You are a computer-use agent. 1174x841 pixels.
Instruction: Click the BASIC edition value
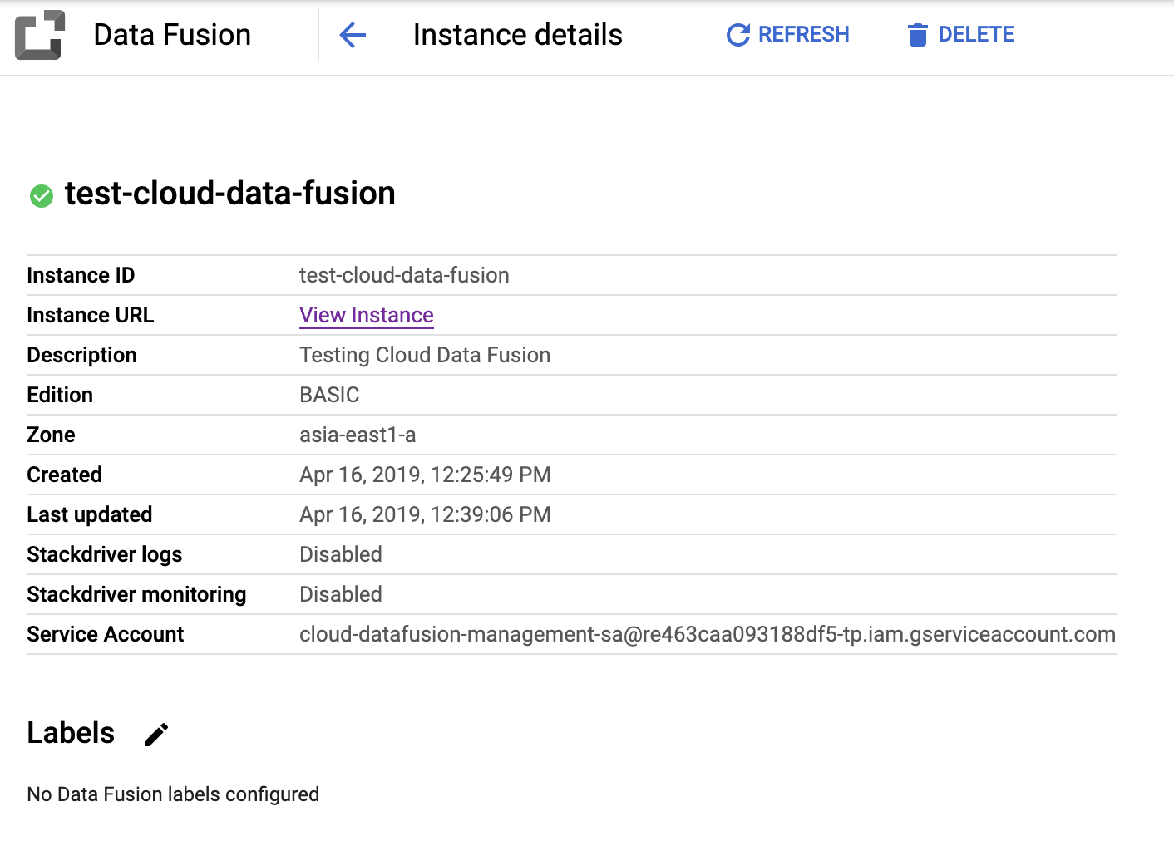pyautogui.click(x=329, y=395)
